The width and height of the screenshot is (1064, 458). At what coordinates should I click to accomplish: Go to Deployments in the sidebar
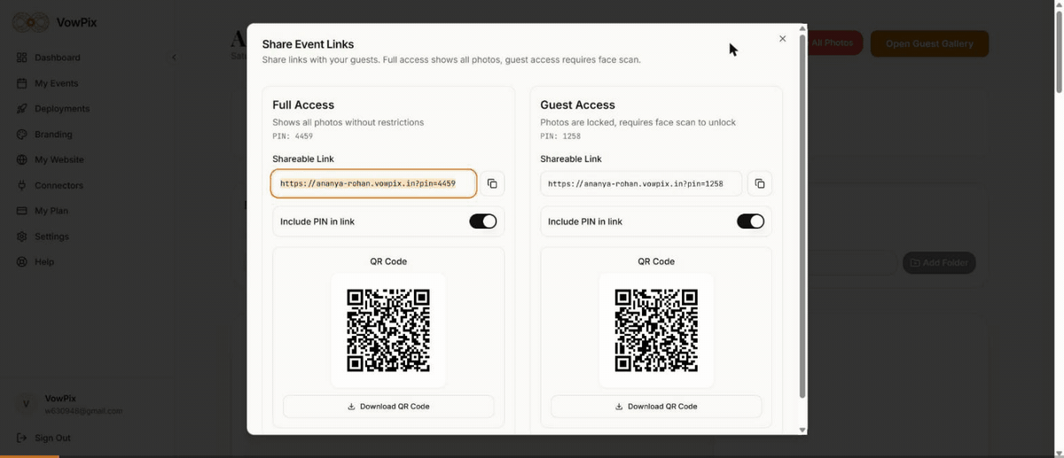pyautogui.click(x=62, y=109)
